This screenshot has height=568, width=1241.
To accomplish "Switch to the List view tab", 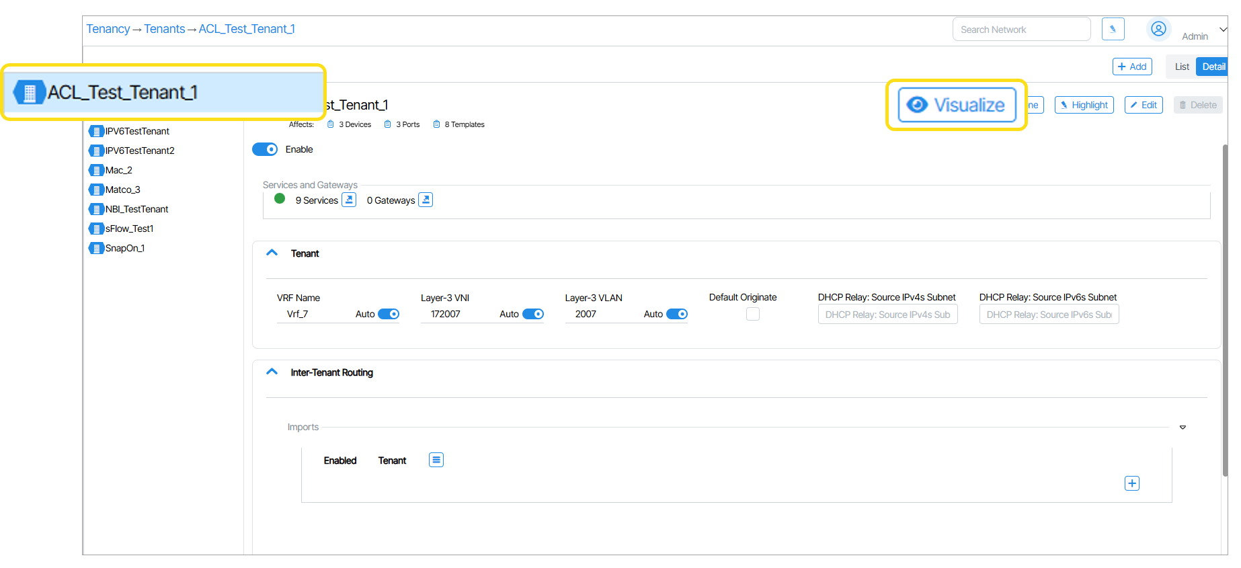I will (1181, 67).
